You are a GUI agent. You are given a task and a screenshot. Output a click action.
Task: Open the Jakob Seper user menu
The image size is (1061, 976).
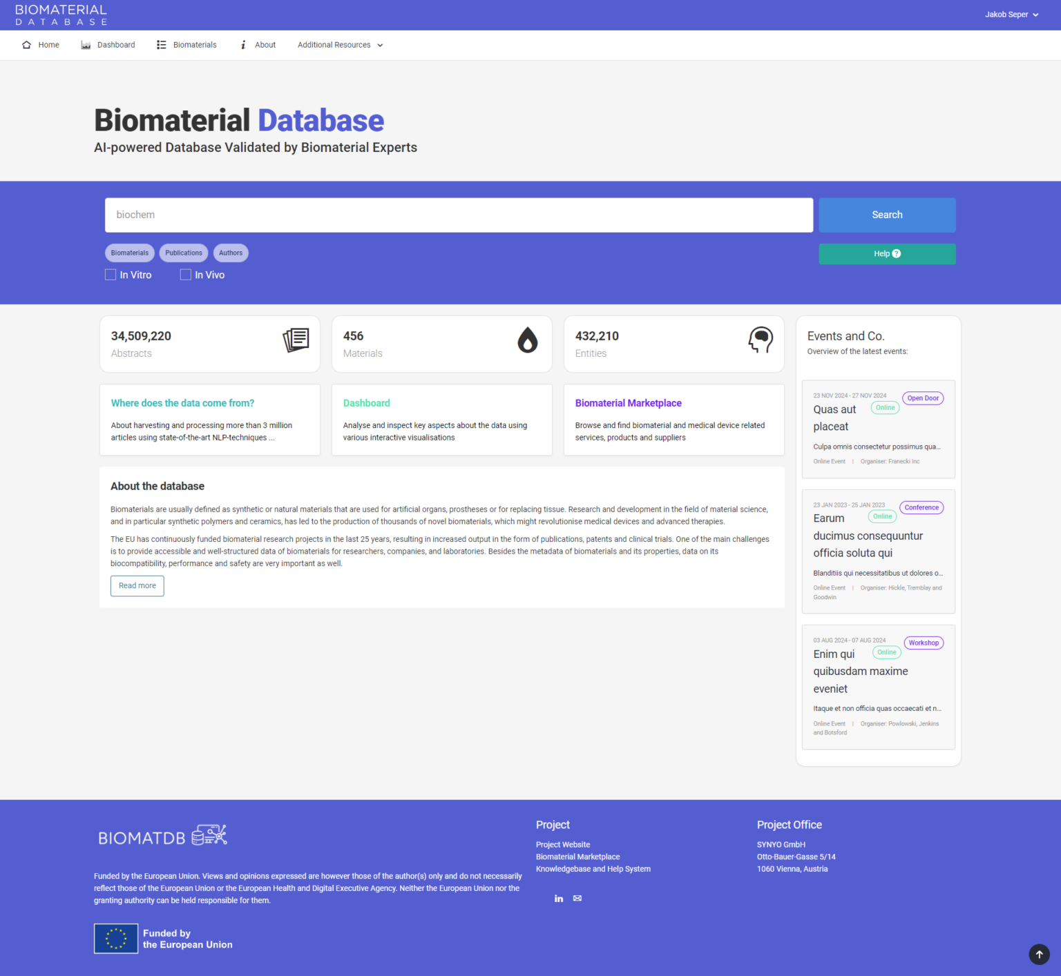click(x=1011, y=14)
